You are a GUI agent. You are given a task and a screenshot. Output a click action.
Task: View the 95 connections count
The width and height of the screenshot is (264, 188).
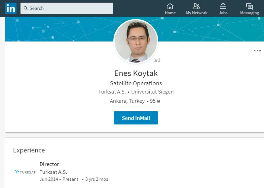tap(153, 101)
